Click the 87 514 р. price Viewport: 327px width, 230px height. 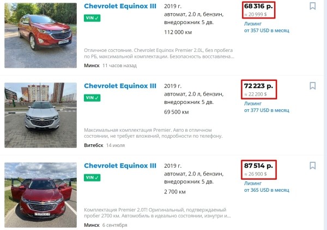pos(259,166)
